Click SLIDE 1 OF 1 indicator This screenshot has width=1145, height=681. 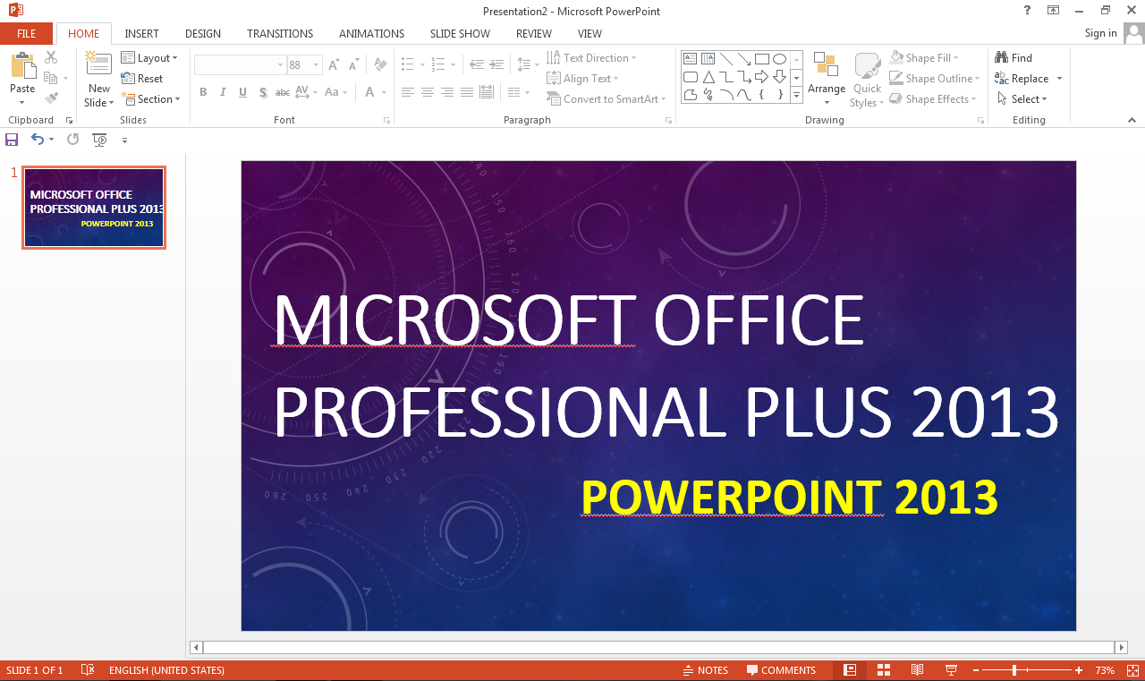(x=34, y=670)
